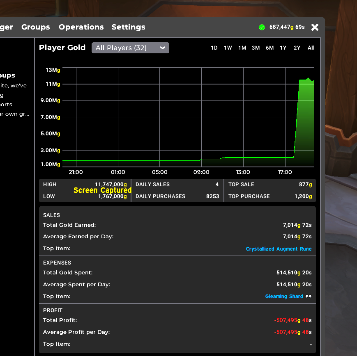This screenshot has height=356, width=357.
Task: Select the 1D time range
Action: (214, 48)
